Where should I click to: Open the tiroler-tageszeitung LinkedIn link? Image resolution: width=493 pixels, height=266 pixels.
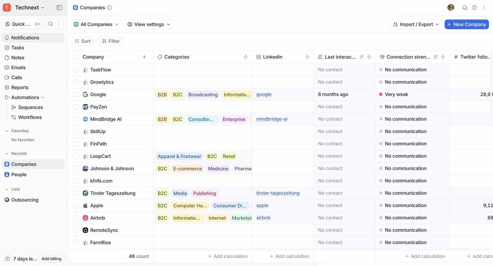click(x=278, y=193)
